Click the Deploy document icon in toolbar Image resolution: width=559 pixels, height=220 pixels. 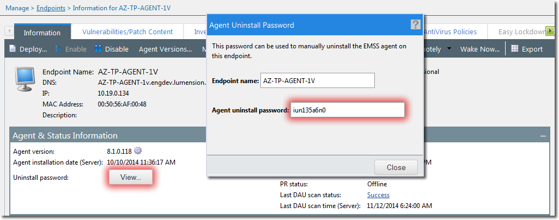(x=14, y=49)
